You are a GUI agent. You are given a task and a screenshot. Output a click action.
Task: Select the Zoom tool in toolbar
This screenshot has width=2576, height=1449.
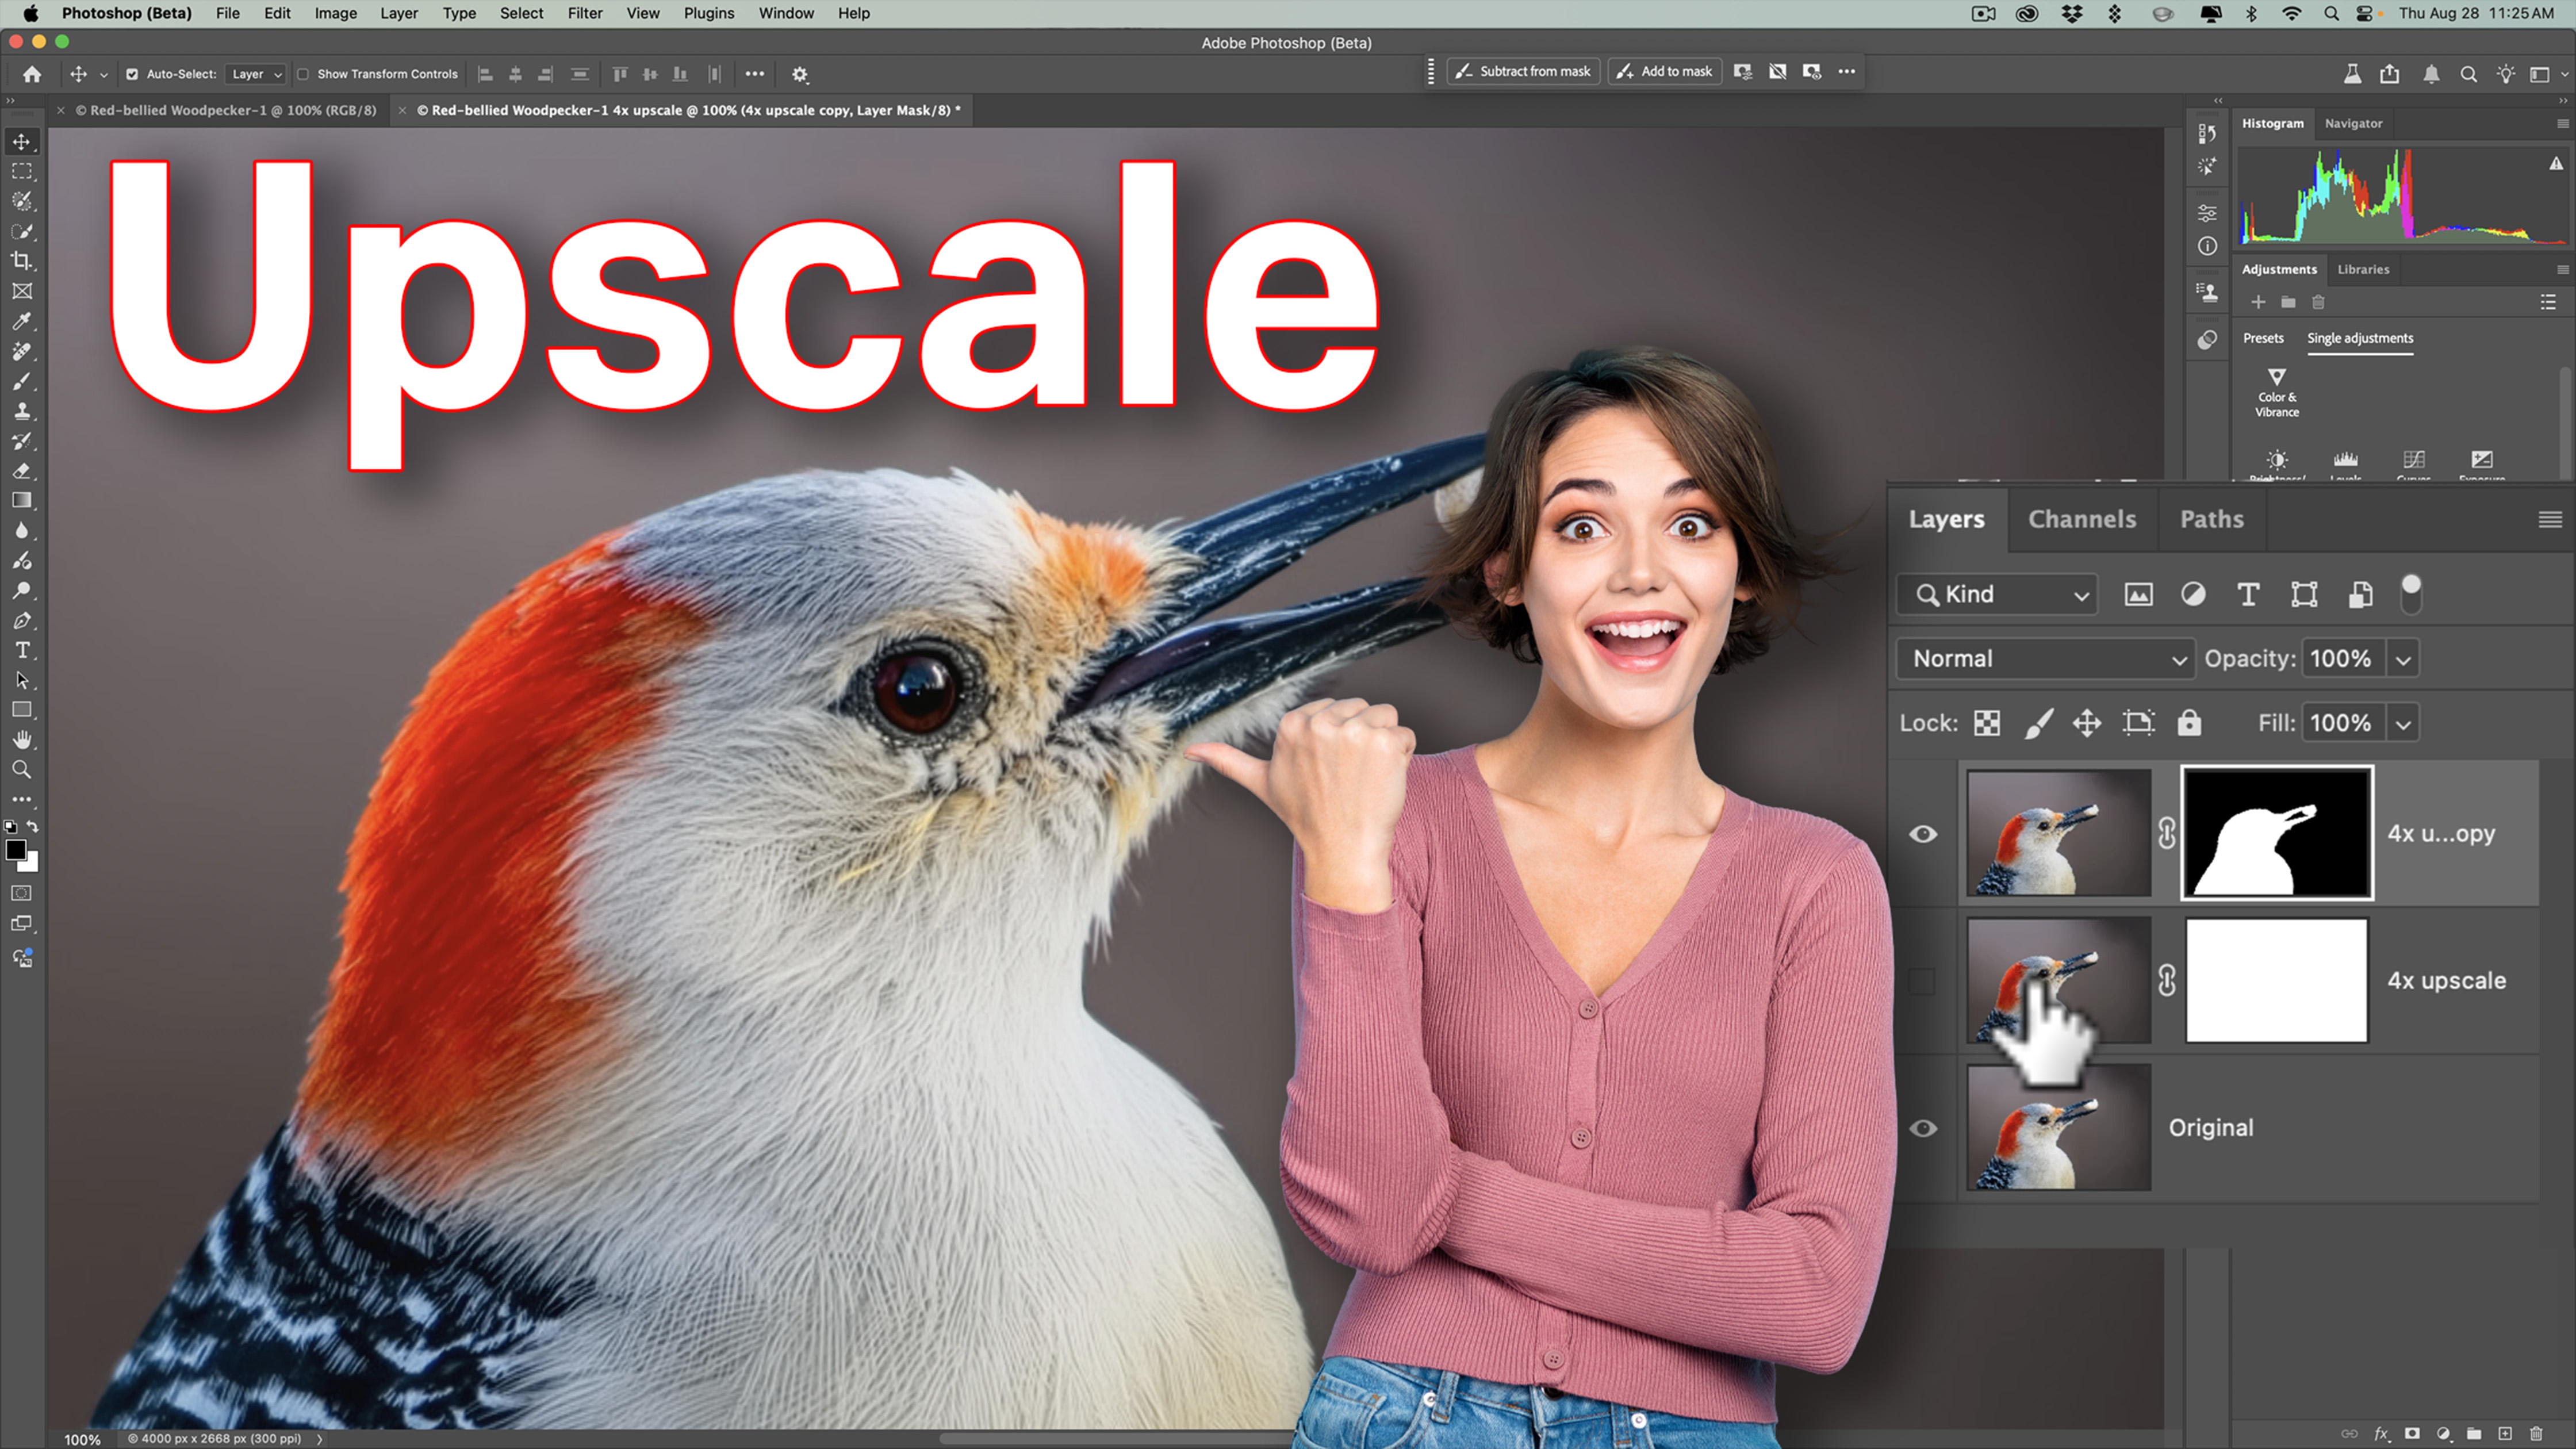point(21,770)
